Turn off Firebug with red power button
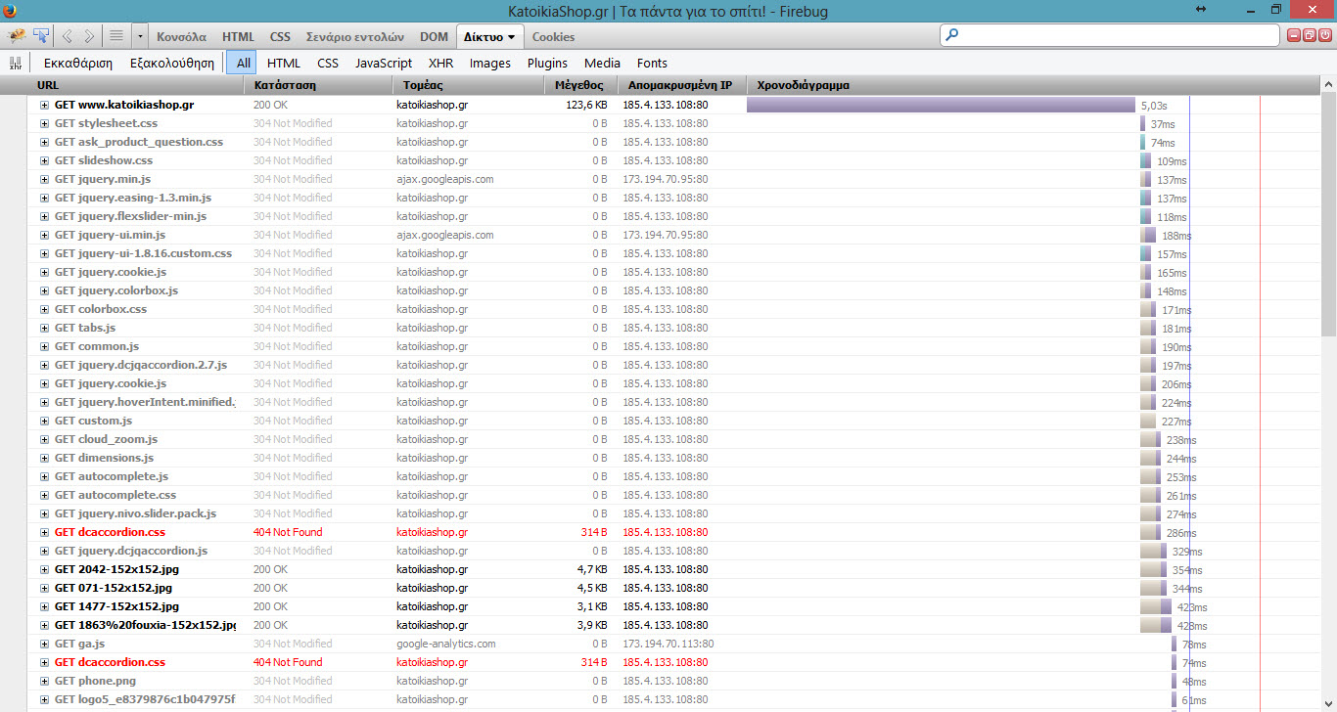 [1324, 35]
